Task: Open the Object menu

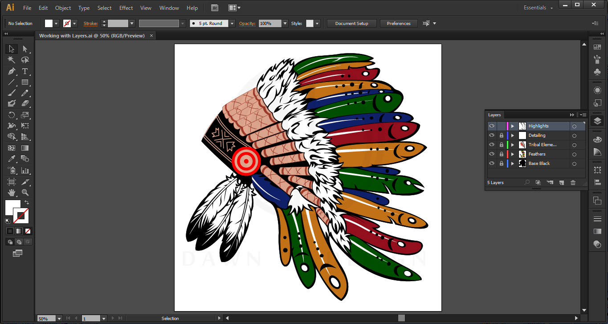Action: tap(63, 8)
